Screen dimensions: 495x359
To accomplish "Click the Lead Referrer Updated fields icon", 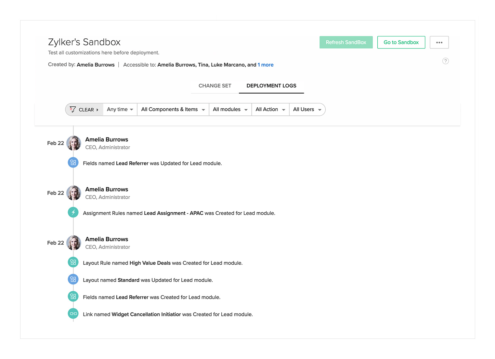I will pyautogui.click(x=73, y=162).
